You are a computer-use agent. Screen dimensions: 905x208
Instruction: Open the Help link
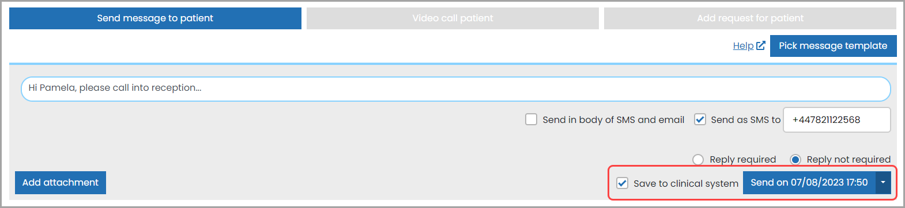tap(743, 46)
